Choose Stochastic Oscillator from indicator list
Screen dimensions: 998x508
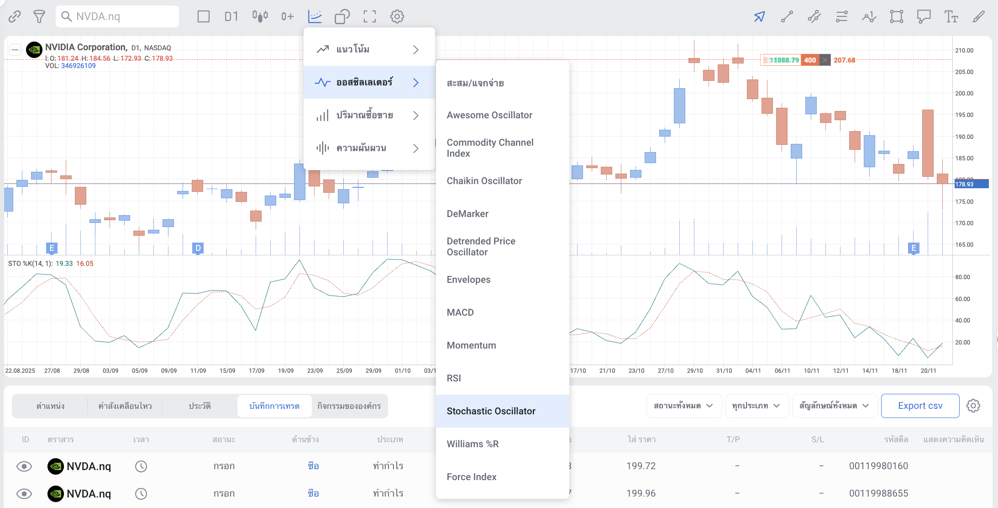click(x=491, y=411)
